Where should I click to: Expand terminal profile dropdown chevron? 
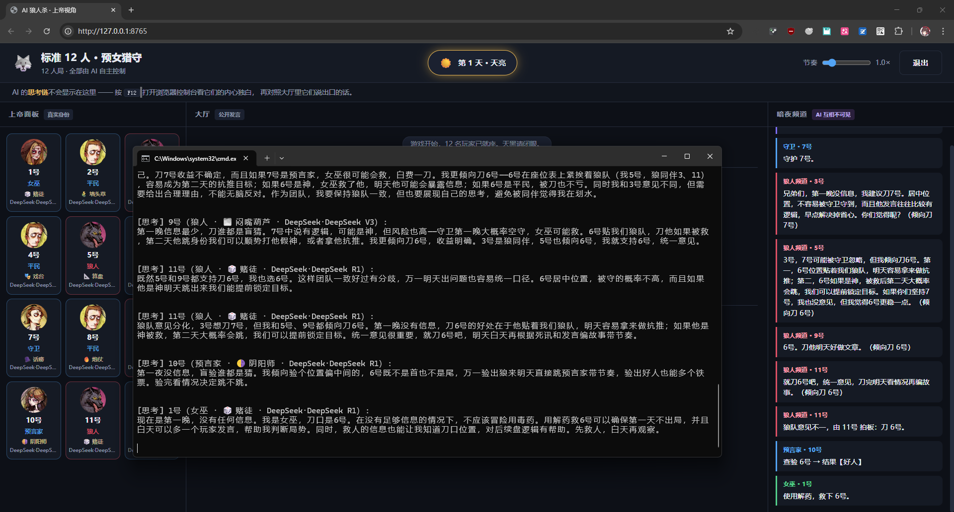(x=282, y=158)
